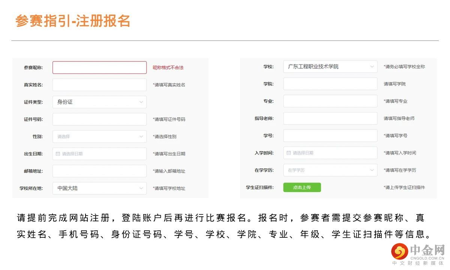This screenshot has height=270, width=450.
Task: Click the green 点击上传 button
Action: [x=302, y=187]
